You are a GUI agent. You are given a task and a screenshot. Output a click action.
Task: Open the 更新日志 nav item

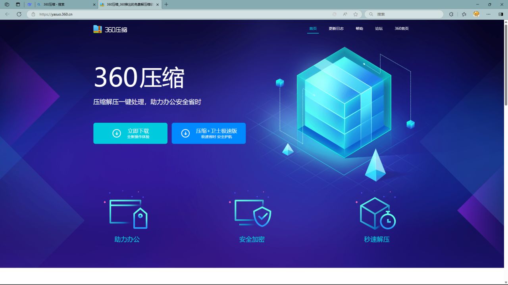(336, 28)
